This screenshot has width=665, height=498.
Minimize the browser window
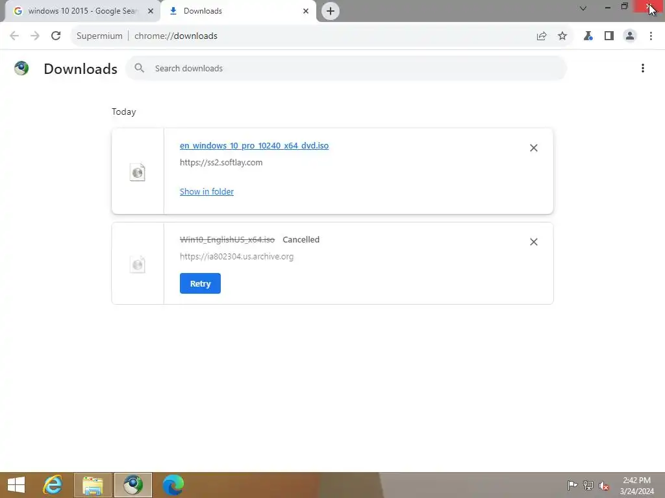(x=608, y=7)
